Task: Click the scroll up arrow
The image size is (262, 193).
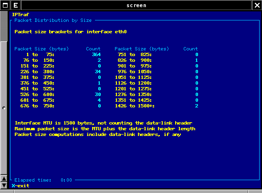Action: click(x=4, y=179)
